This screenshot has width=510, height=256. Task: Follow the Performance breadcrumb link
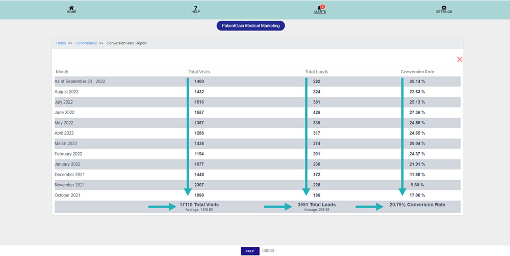click(x=86, y=43)
